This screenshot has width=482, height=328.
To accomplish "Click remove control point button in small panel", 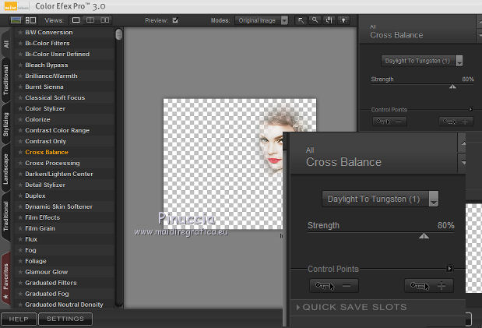I will [x=389, y=122].
